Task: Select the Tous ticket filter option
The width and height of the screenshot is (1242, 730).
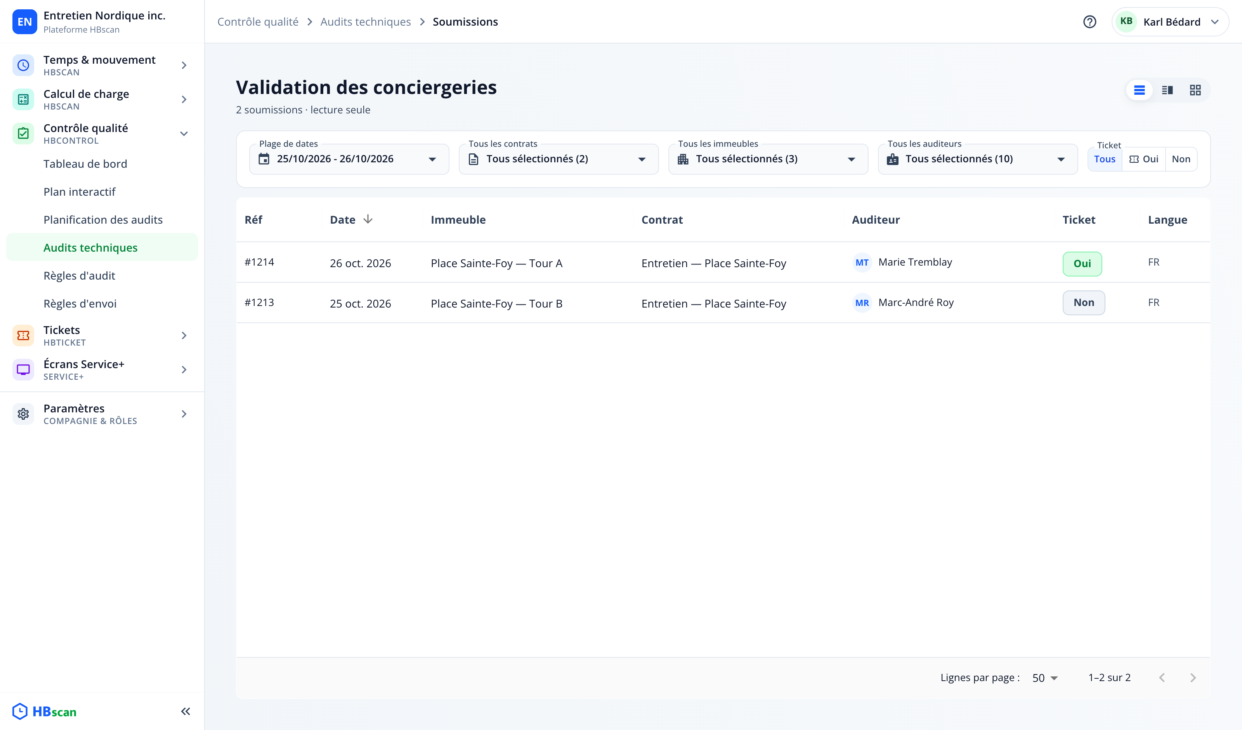Action: [1105, 159]
